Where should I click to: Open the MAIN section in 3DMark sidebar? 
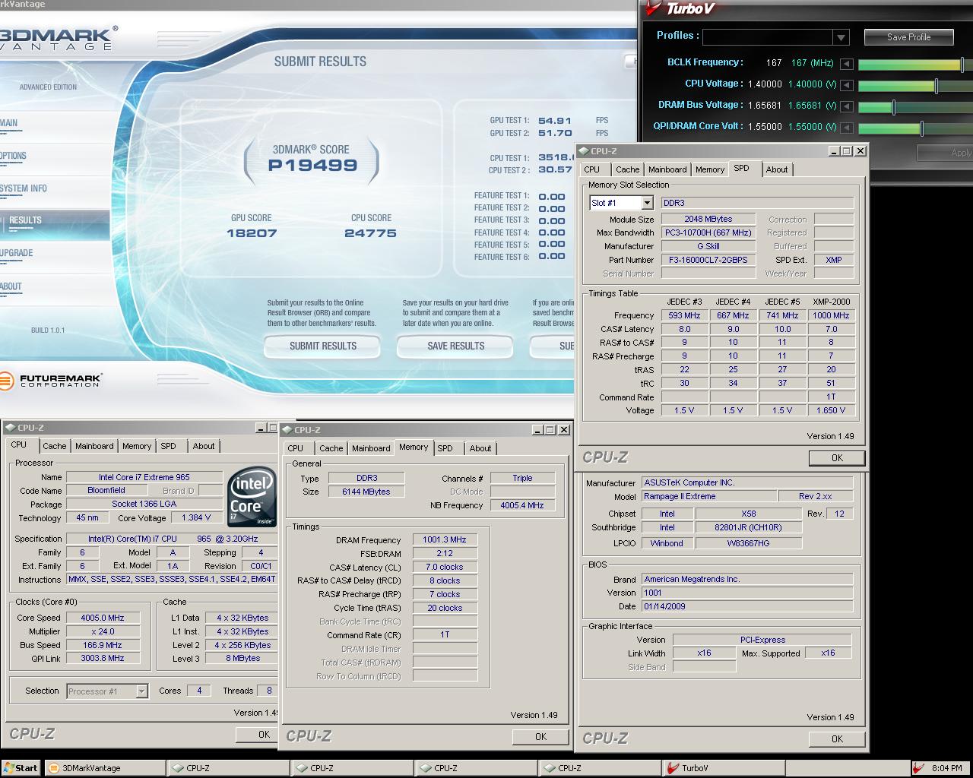coord(9,123)
